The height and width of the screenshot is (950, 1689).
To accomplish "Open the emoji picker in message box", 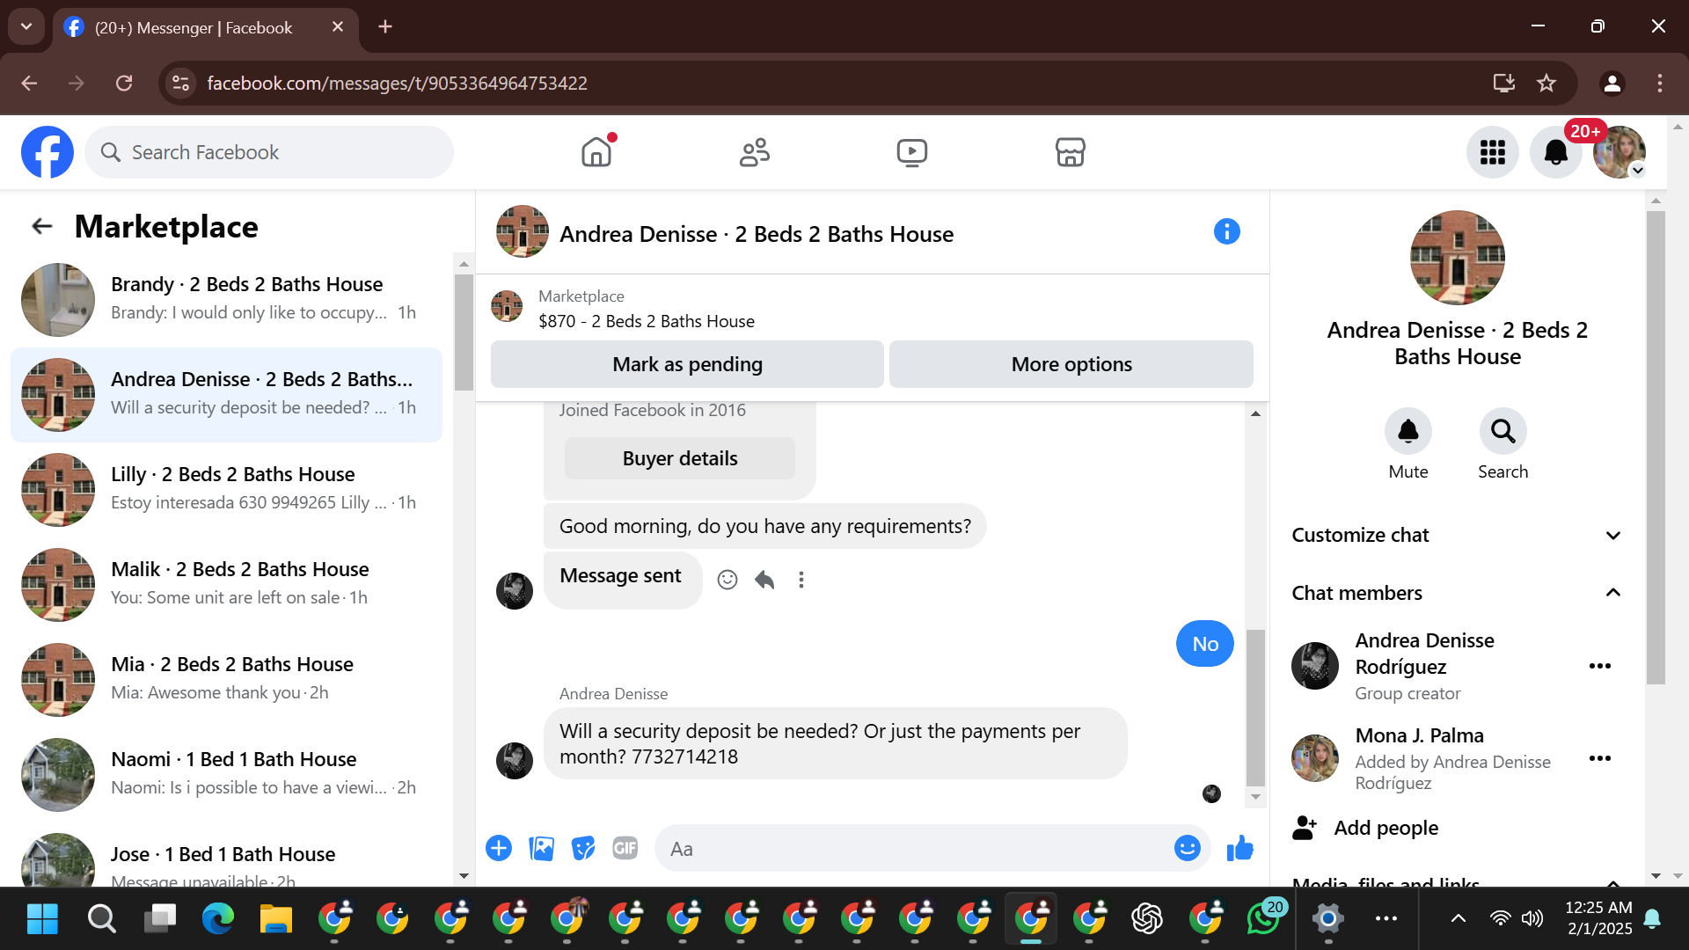I will click(1188, 848).
